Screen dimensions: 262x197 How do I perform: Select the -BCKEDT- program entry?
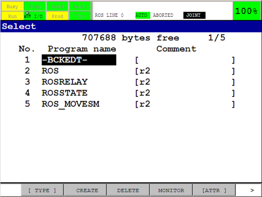(79, 60)
